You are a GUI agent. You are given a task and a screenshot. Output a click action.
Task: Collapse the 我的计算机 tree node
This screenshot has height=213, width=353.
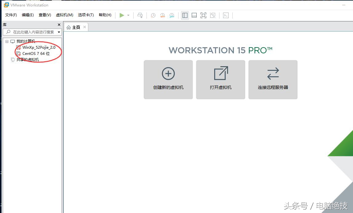[x=7, y=41]
